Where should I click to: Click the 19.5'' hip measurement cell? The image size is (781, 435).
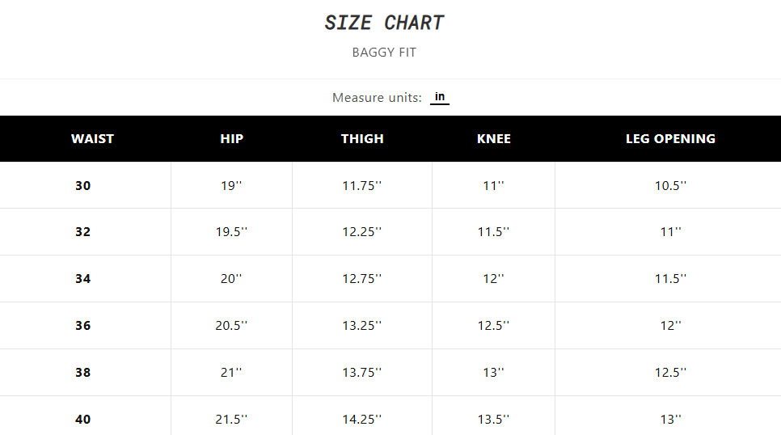[x=231, y=232]
